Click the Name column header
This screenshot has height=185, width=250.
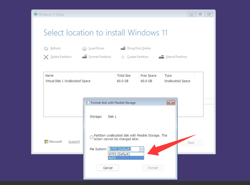pyautogui.click(x=80, y=75)
